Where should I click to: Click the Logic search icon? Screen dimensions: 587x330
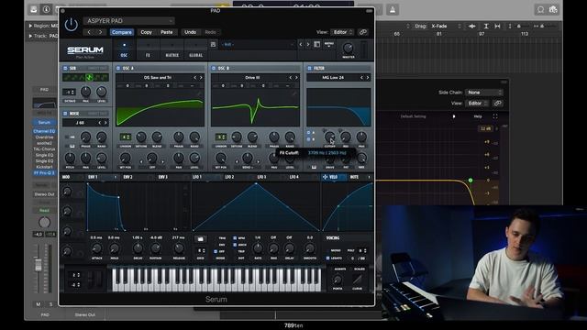(540, 10)
